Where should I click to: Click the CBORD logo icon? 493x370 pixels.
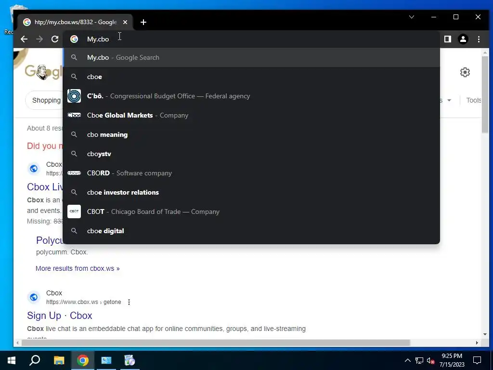coord(74,173)
